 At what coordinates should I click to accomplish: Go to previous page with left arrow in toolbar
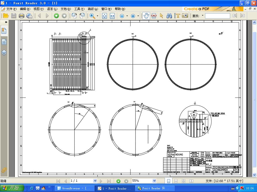[x=39, y=16]
